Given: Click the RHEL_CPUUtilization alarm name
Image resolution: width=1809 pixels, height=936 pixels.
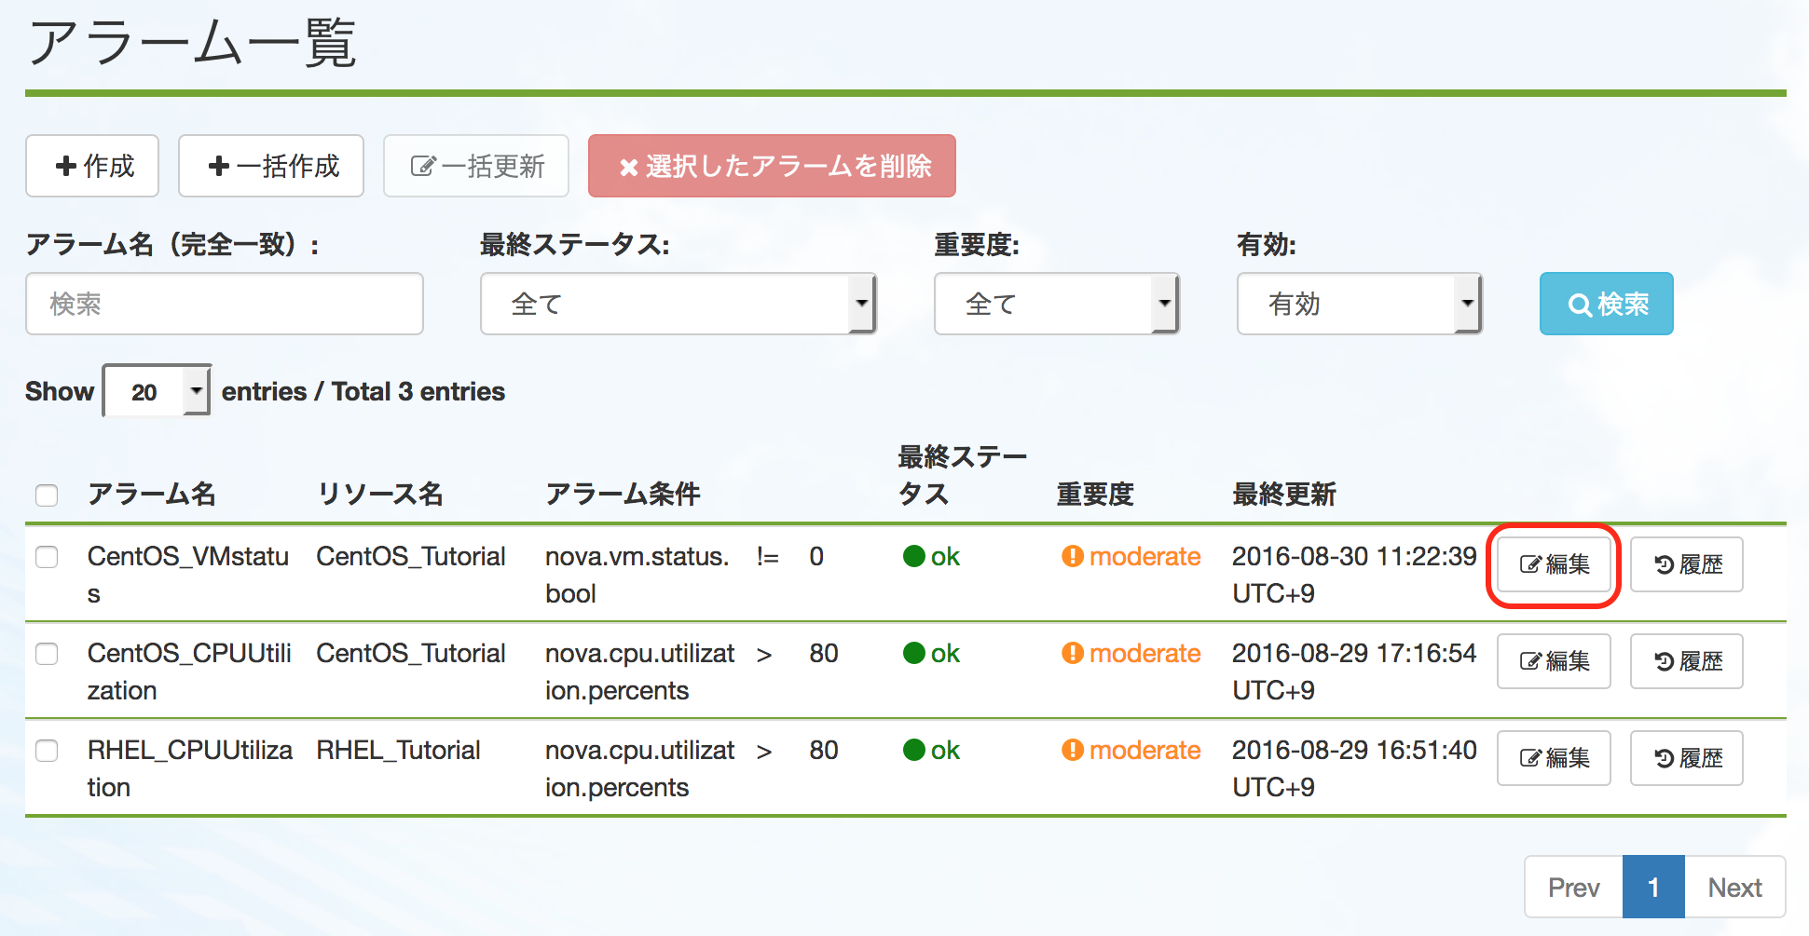Looking at the screenshot, I should tap(190, 768).
